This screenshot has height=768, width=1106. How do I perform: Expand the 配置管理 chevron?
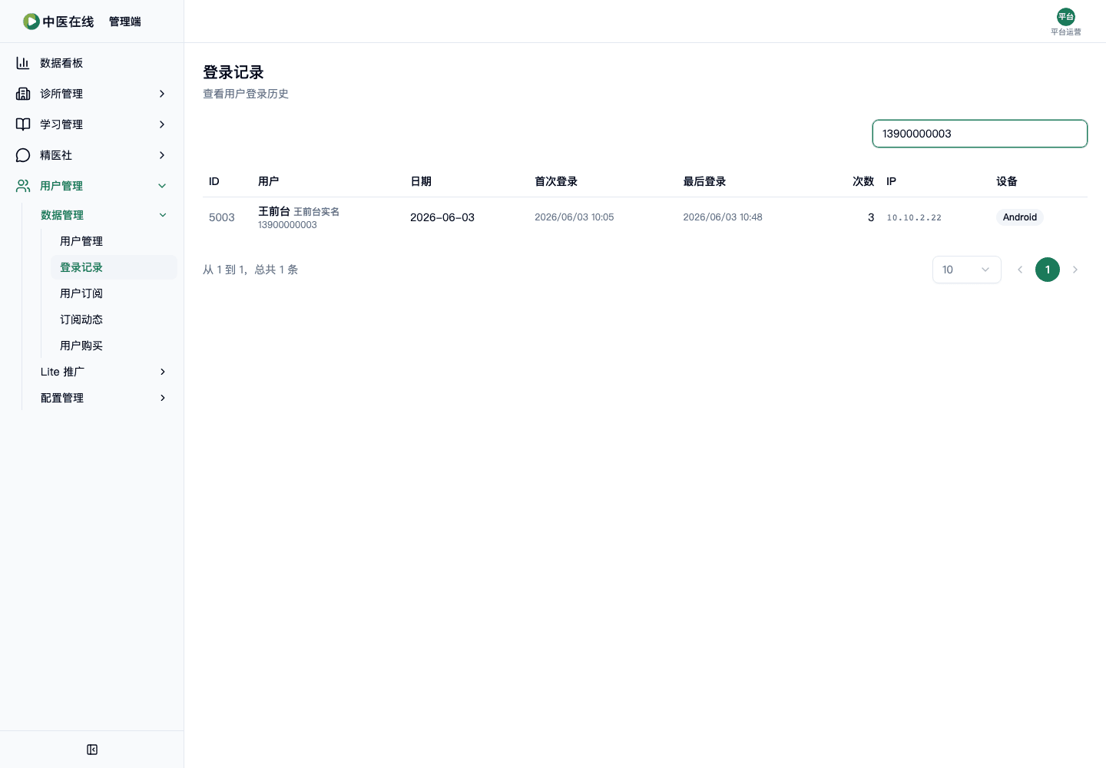click(x=163, y=398)
